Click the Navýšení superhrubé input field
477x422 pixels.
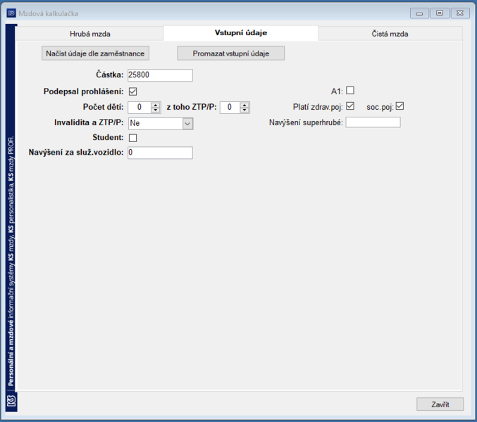click(373, 122)
